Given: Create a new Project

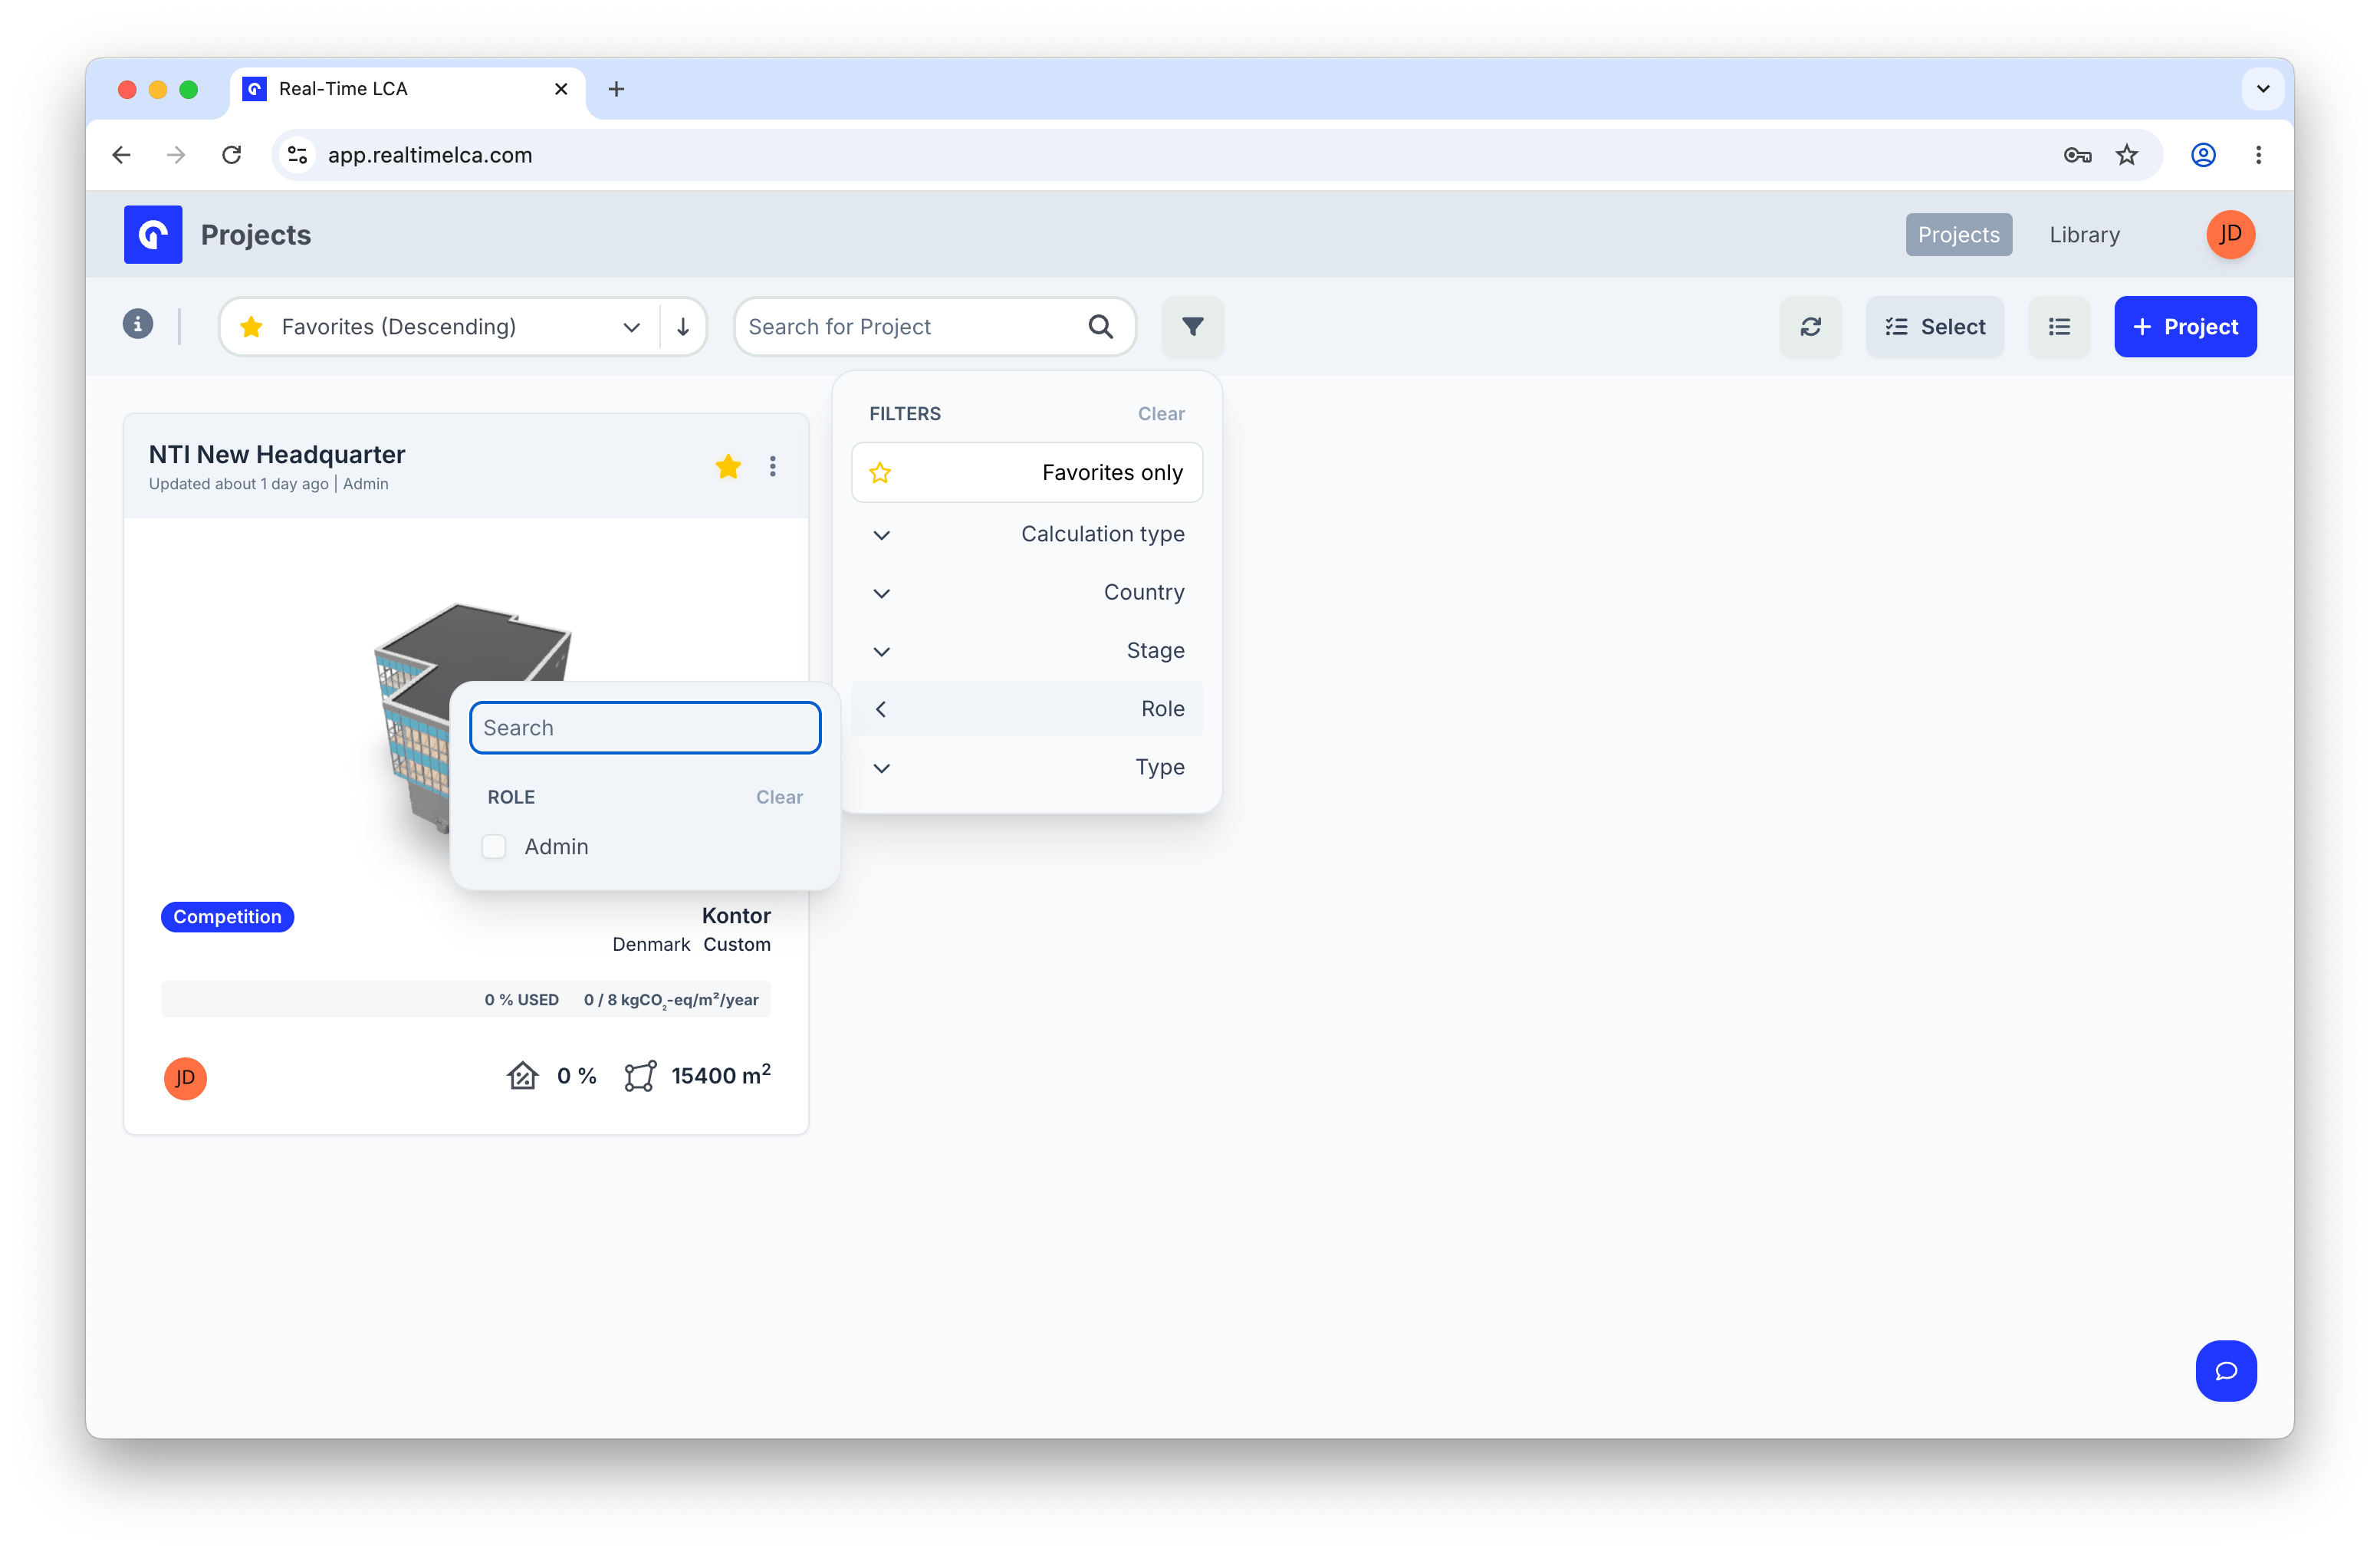Looking at the screenshot, I should pos(2185,326).
